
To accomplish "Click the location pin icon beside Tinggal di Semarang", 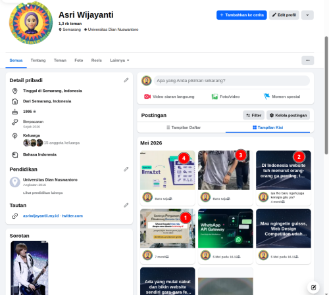I will pos(14,91).
